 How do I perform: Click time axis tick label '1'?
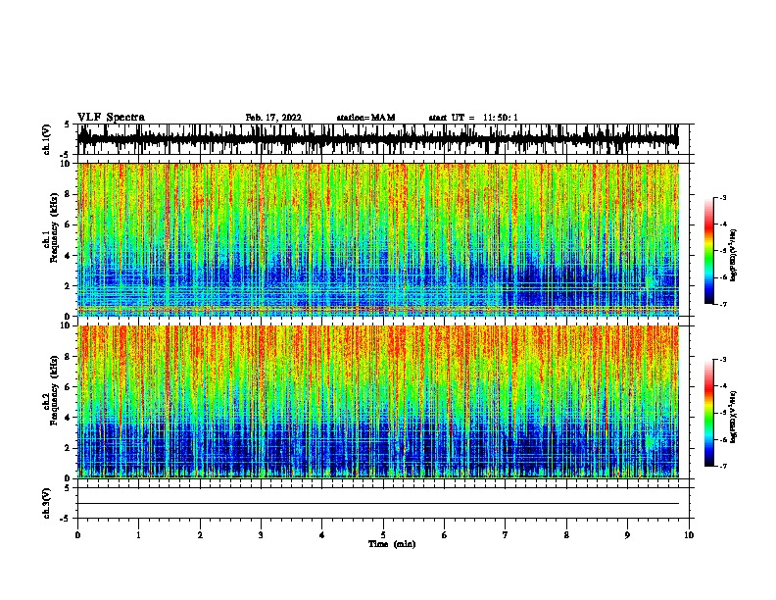point(138,535)
